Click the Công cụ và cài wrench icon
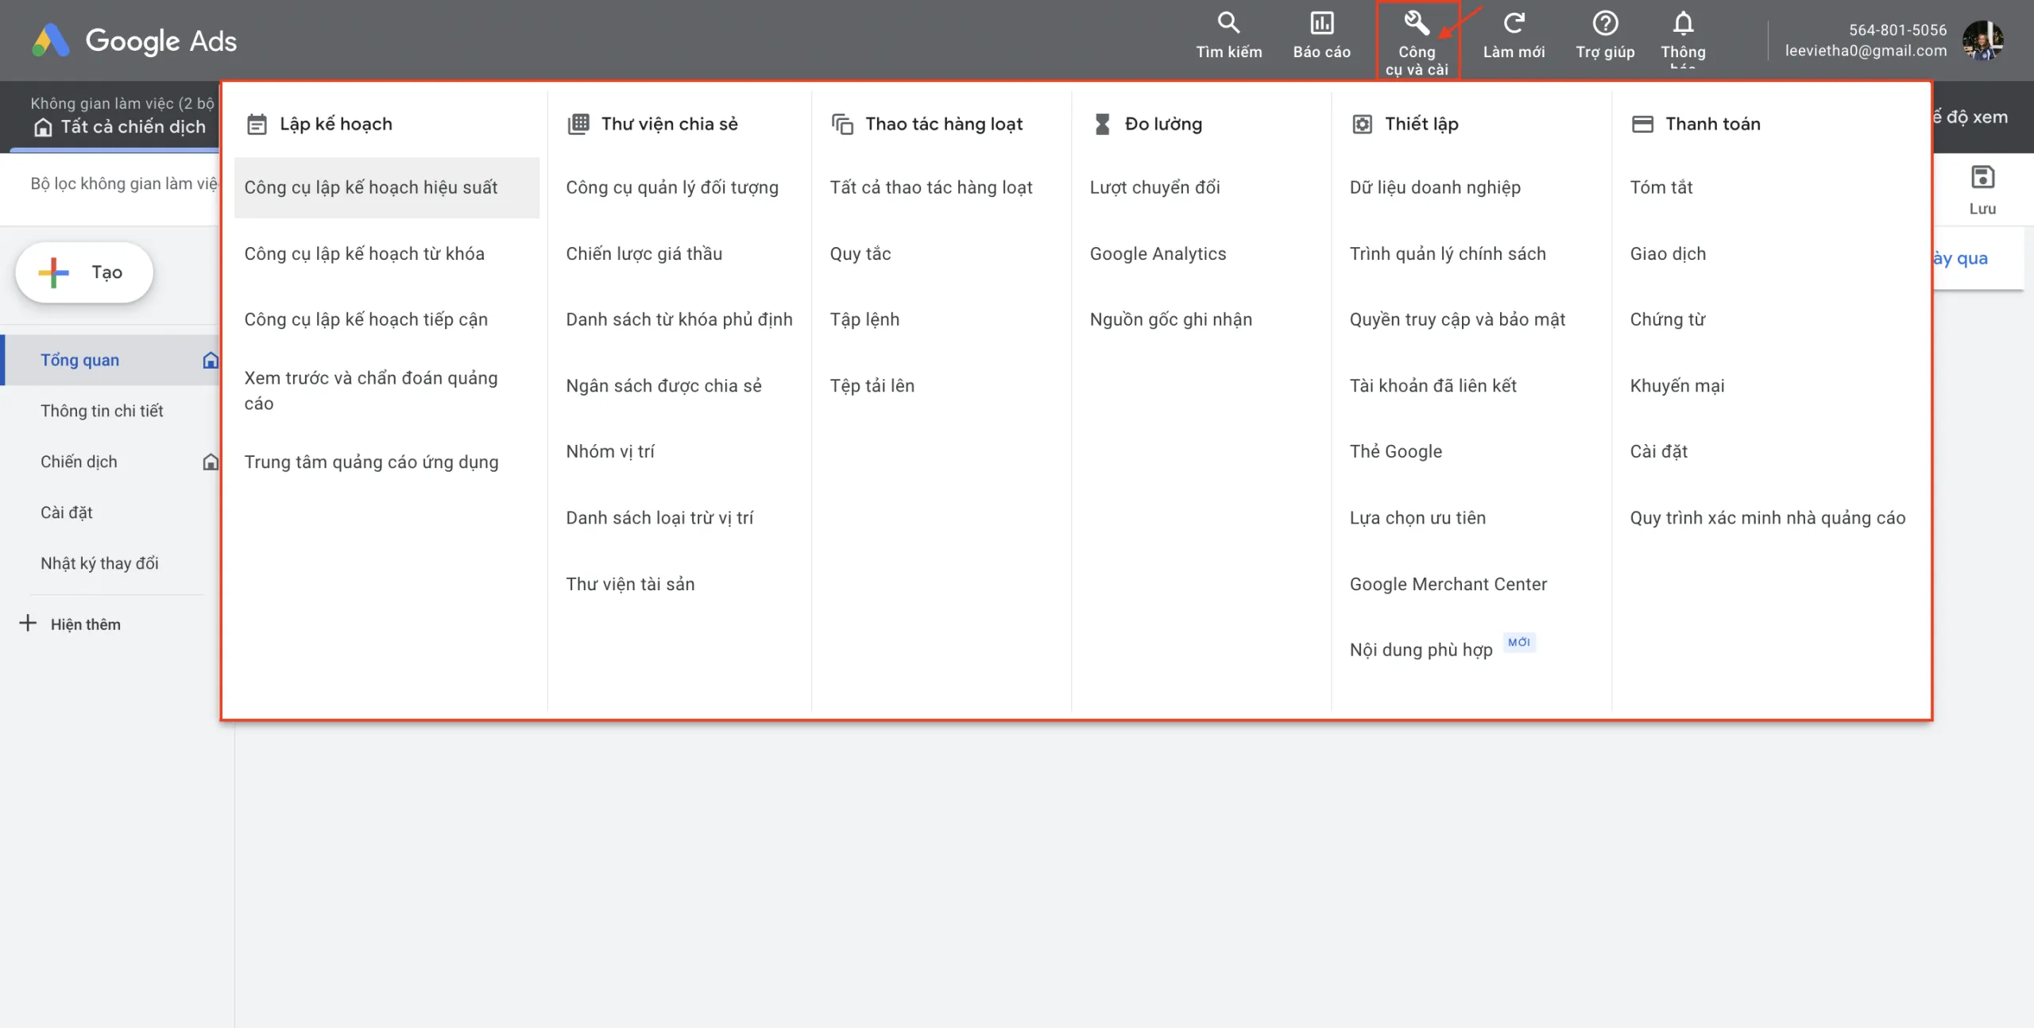Viewport: 2034px width, 1028px height. pos(1416,22)
